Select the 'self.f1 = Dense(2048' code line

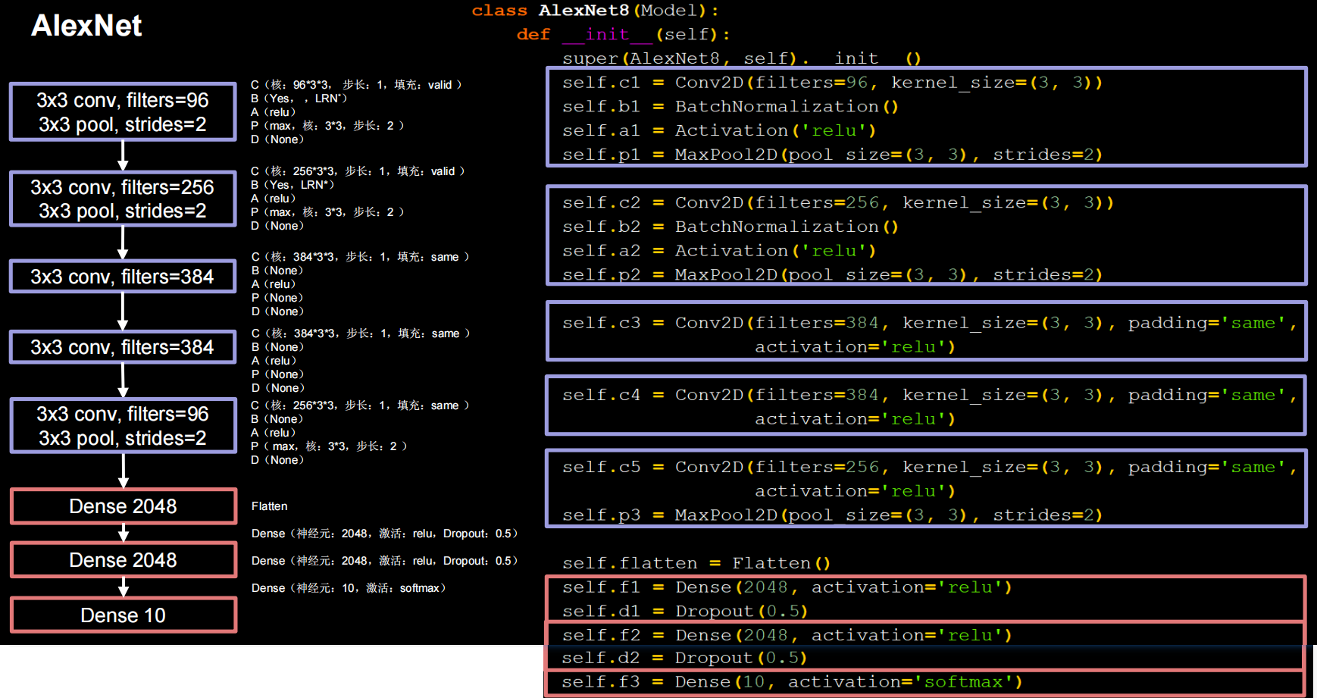787,587
